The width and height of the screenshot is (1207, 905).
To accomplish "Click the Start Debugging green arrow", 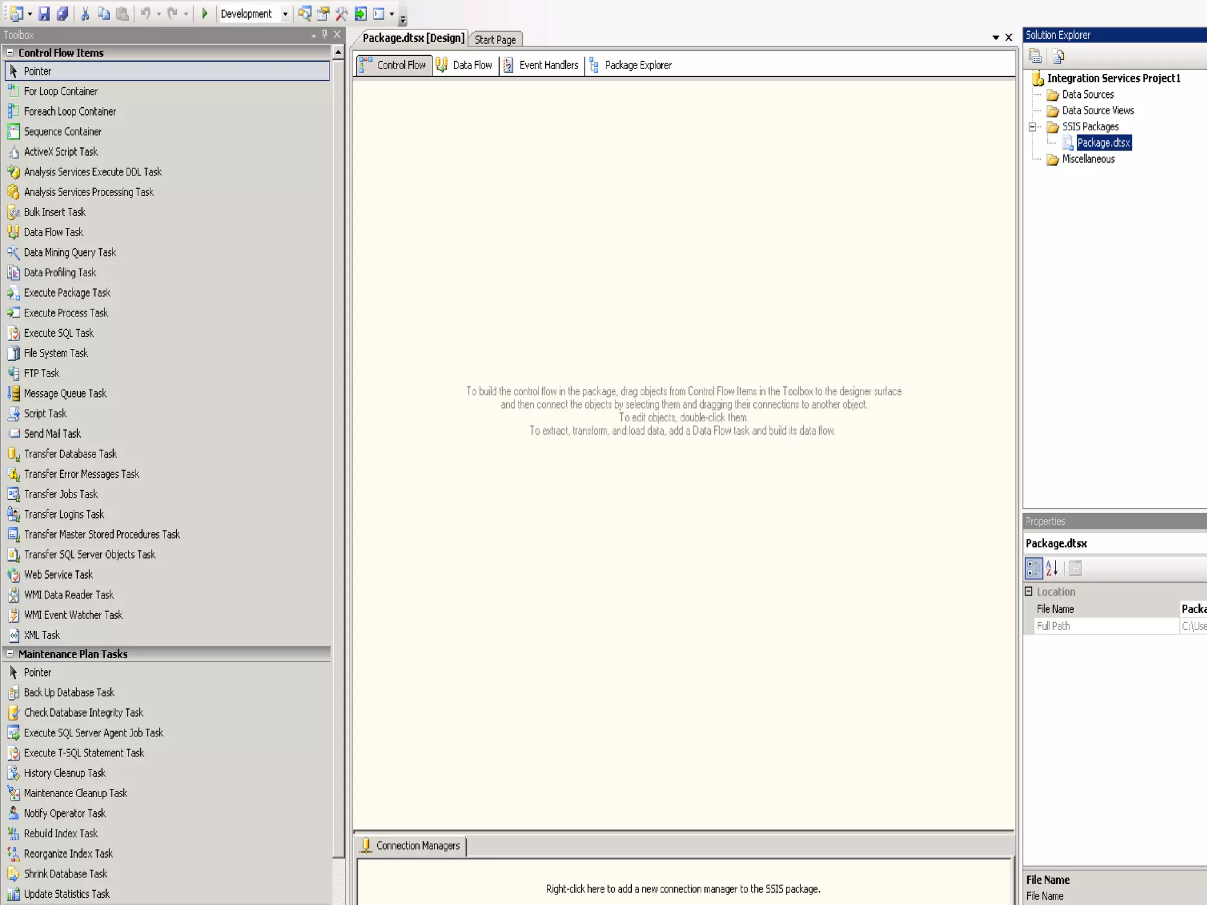I will (x=205, y=14).
